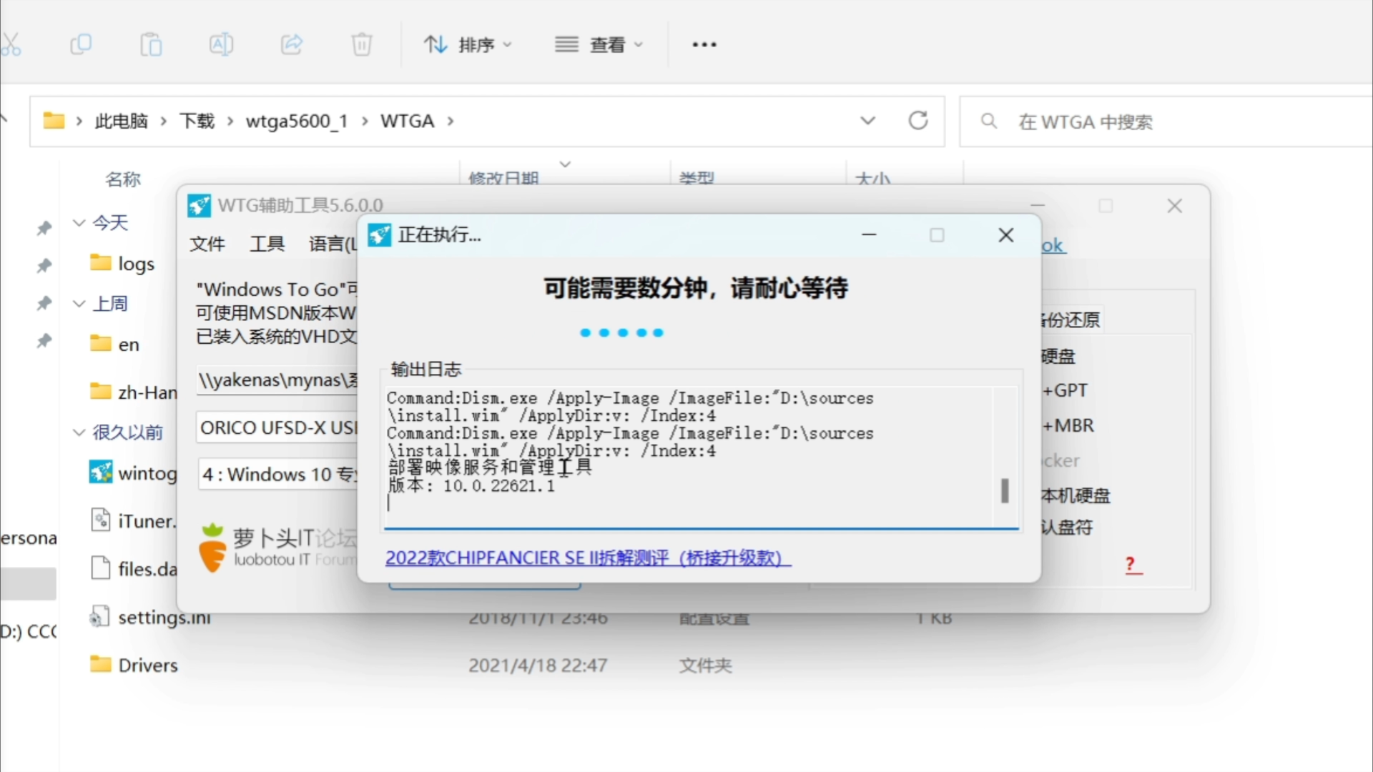The width and height of the screenshot is (1373, 772).
Task: Select the en folder
Action: click(x=114, y=345)
